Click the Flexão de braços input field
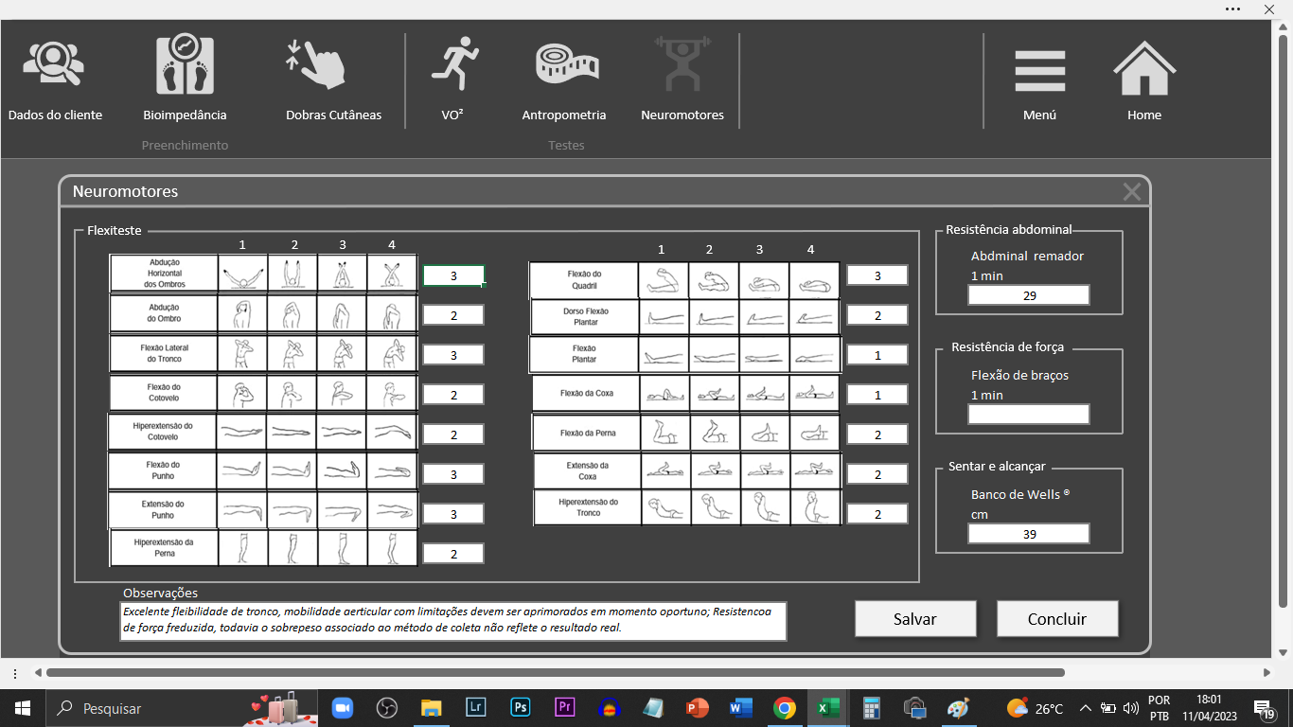Screen dimensions: 1293x727 coord(1028,415)
